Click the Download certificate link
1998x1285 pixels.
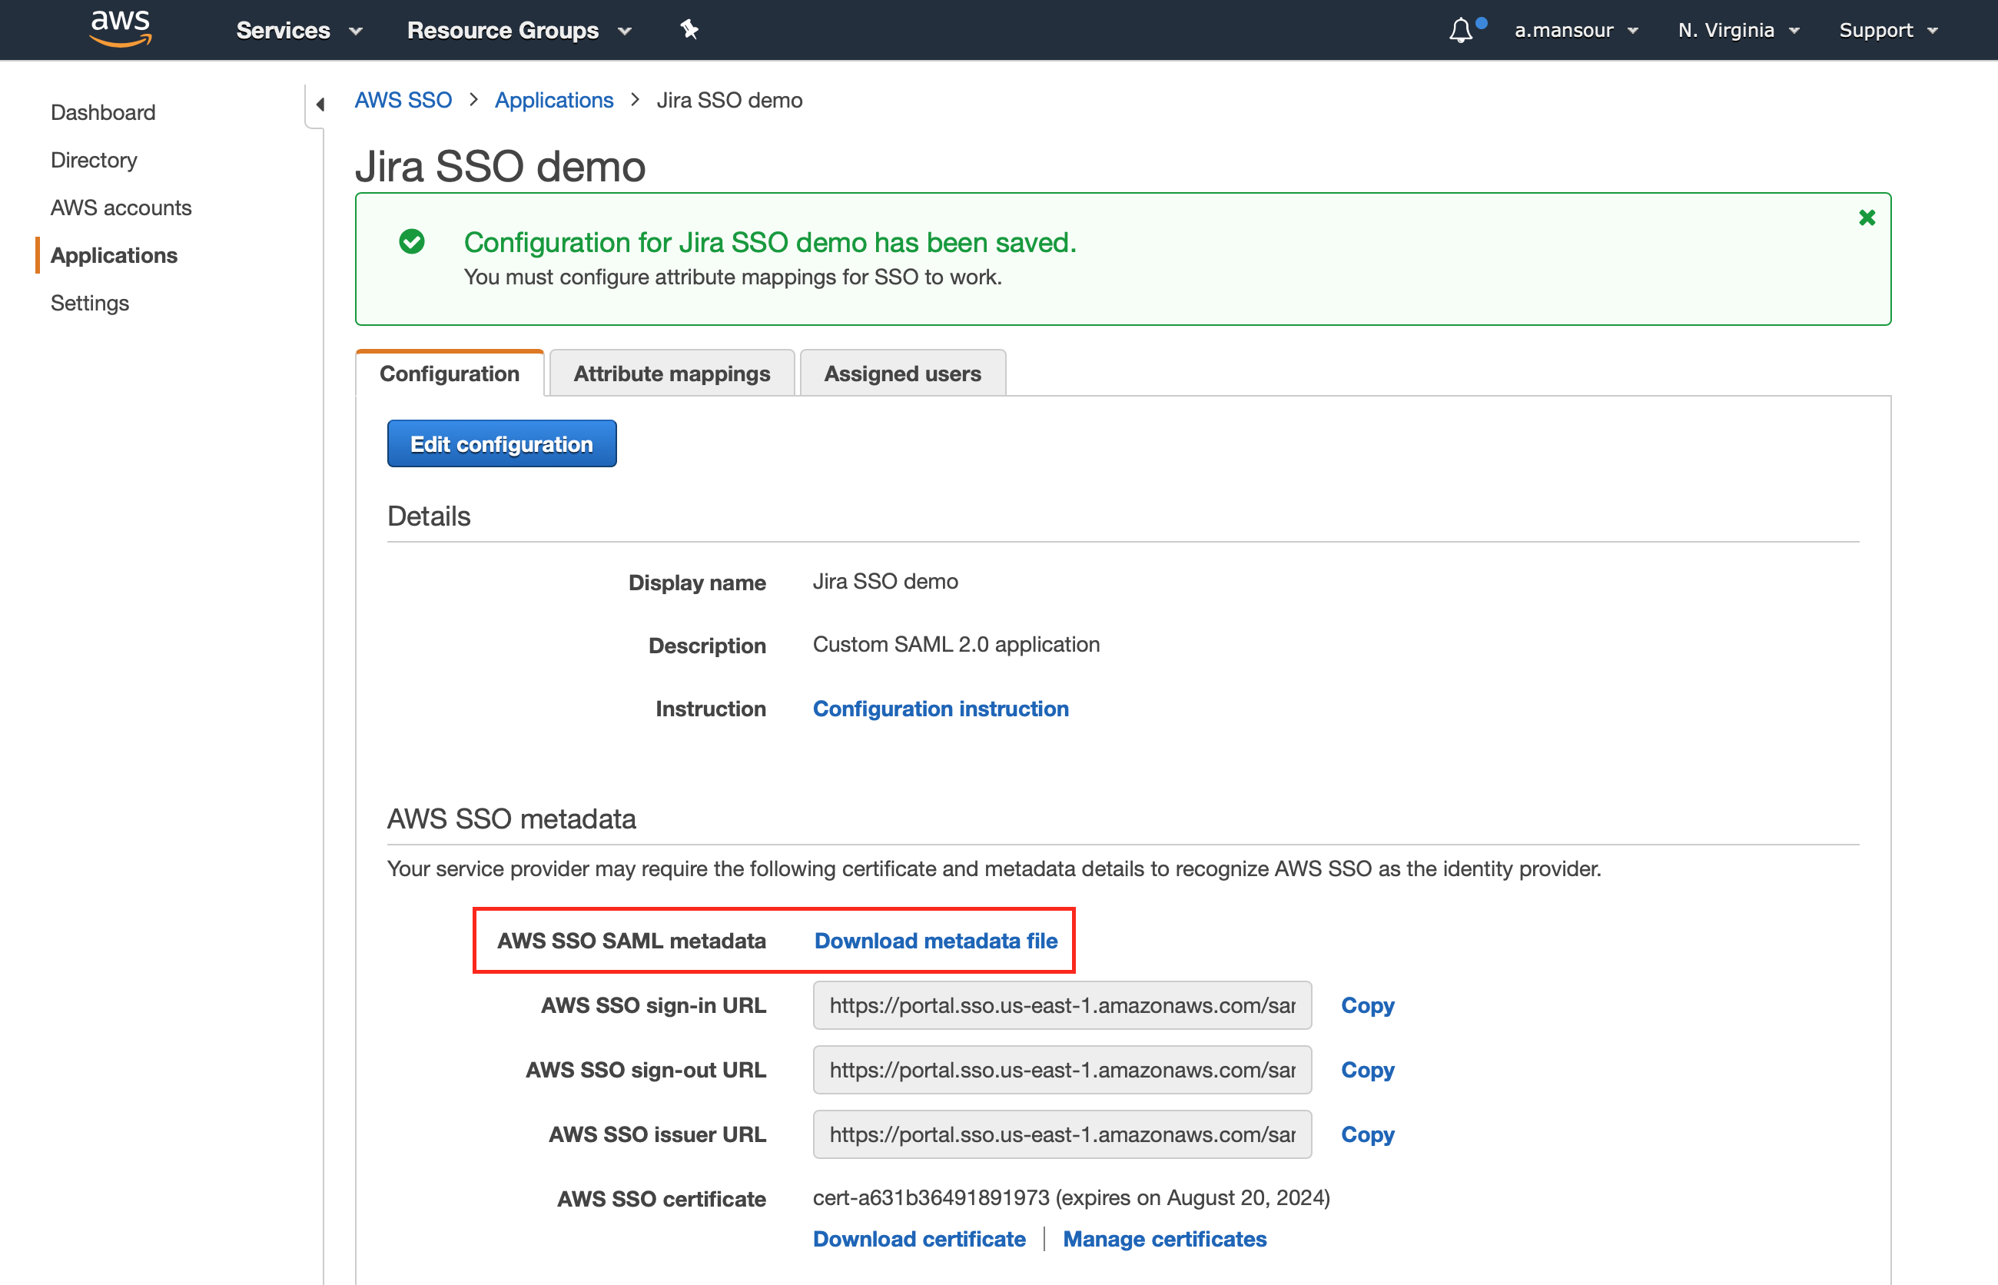coord(918,1238)
